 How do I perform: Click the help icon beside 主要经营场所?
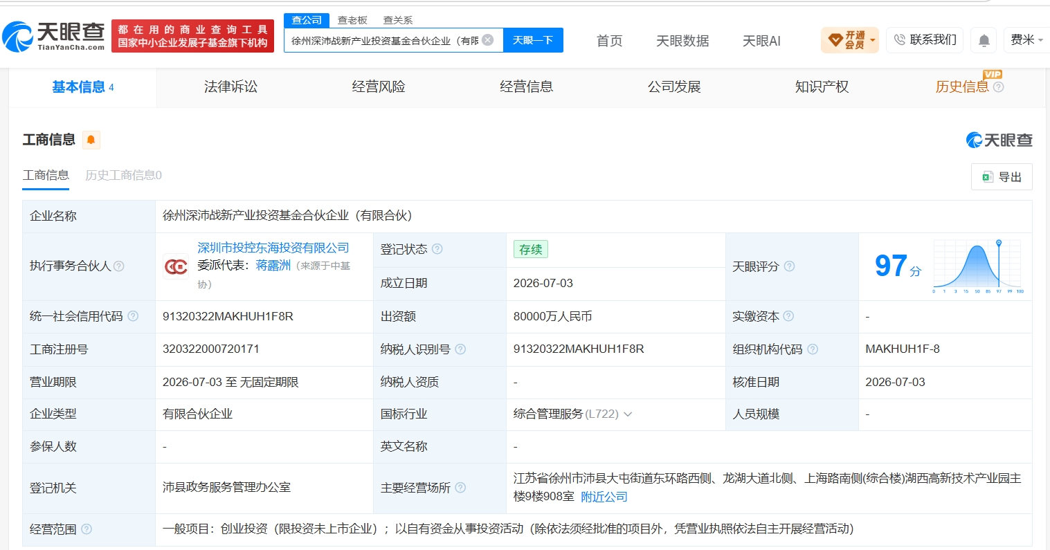click(x=460, y=488)
